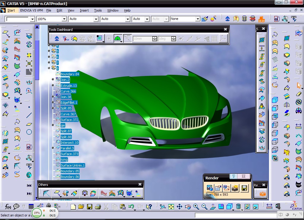Select Boundary.84 in the tree

coord(70,74)
